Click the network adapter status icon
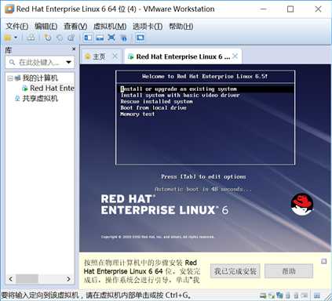This screenshot has width=332, height=301. click(x=279, y=296)
